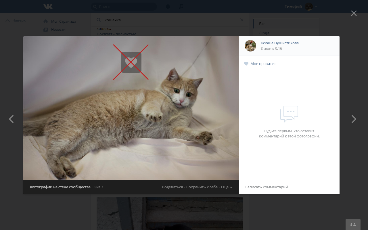Screen dimensions: 368x230
Task: Click the 8 июн в 0:16 timestamp
Action: [271, 49]
